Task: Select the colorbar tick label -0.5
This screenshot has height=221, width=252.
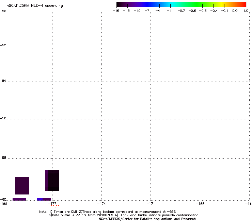Action: pyautogui.click(x=203, y=11)
